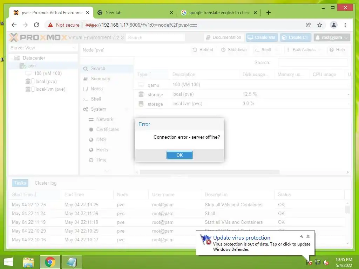Click horizontal scrollbar in resource grid

210,172
